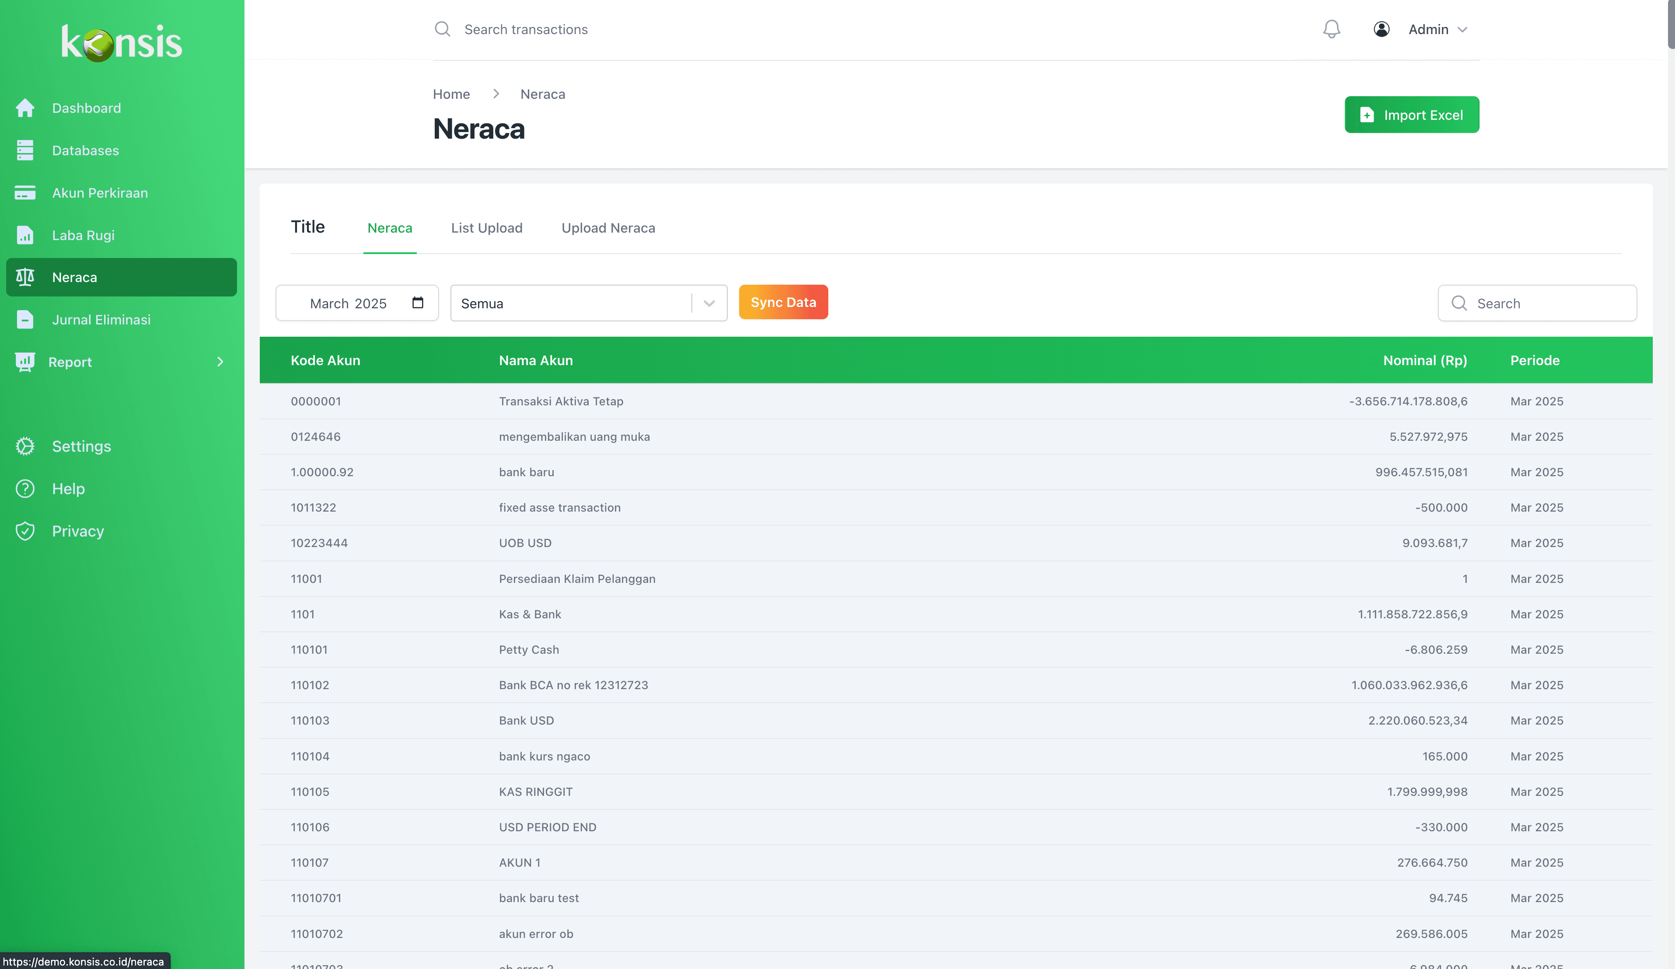The width and height of the screenshot is (1675, 969).
Task: Open Jurnal Eliminasi in the sidebar
Action: click(x=101, y=320)
